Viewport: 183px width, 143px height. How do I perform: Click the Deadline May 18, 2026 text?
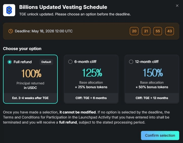[x=44, y=31]
